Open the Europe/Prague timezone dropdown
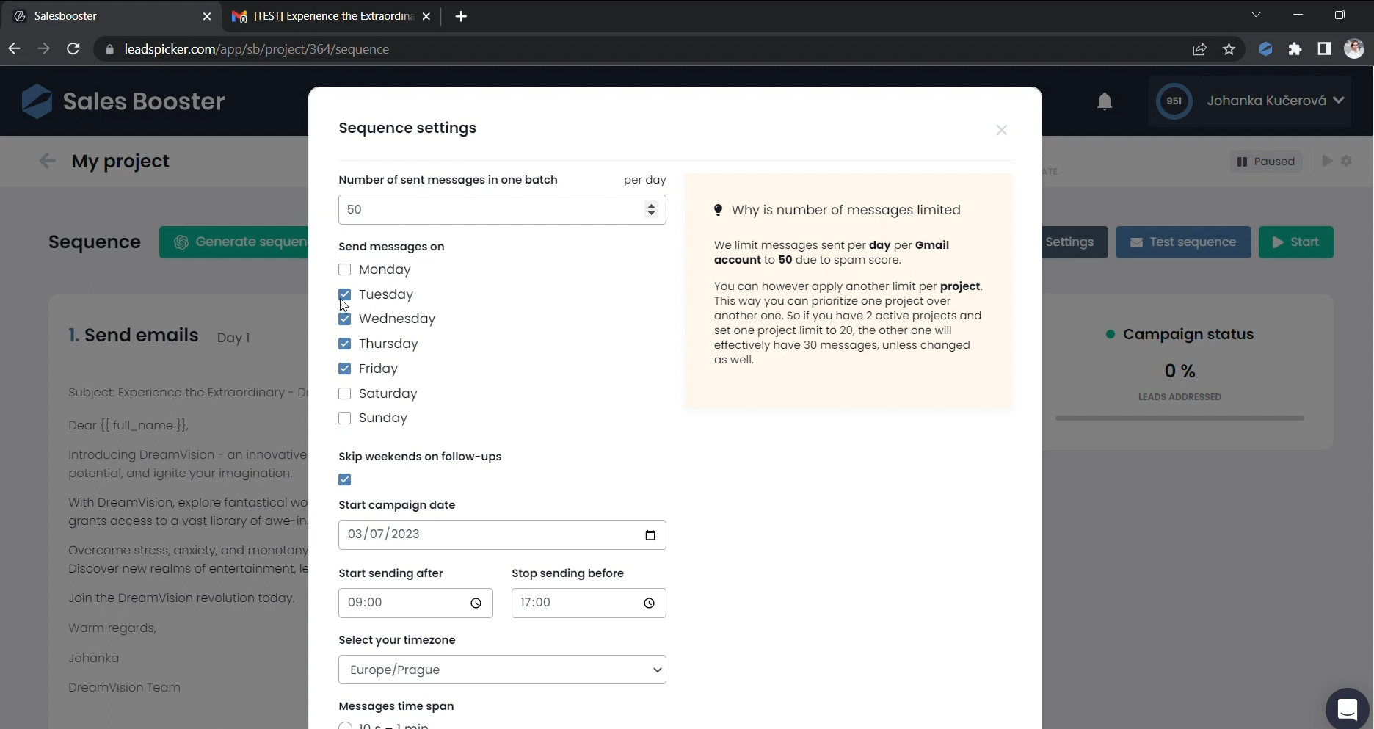The image size is (1374, 729). coord(502,670)
